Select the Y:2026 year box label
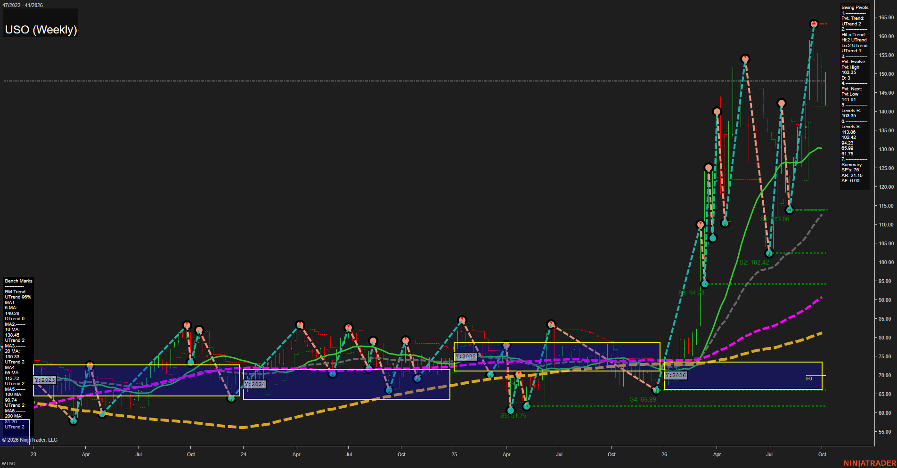This screenshot has height=468, width=897. click(676, 375)
